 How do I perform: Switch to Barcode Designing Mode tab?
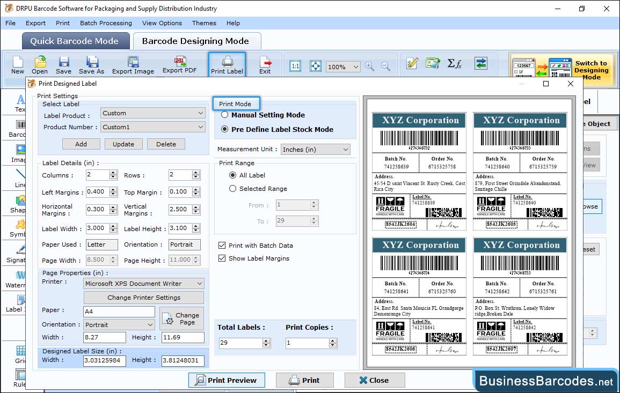coord(196,41)
